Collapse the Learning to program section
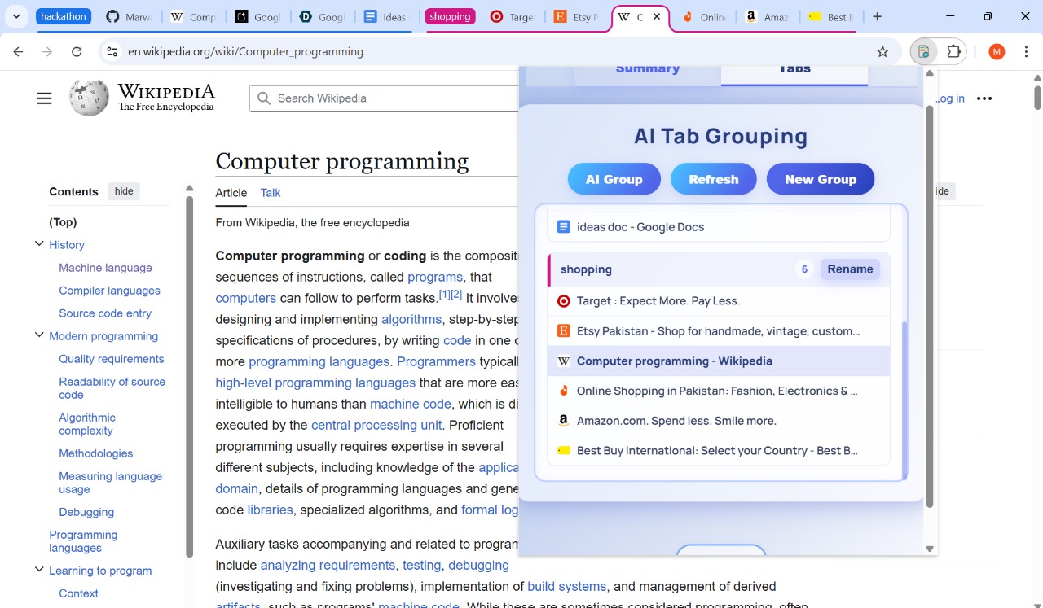The image size is (1043, 608). (x=39, y=570)
